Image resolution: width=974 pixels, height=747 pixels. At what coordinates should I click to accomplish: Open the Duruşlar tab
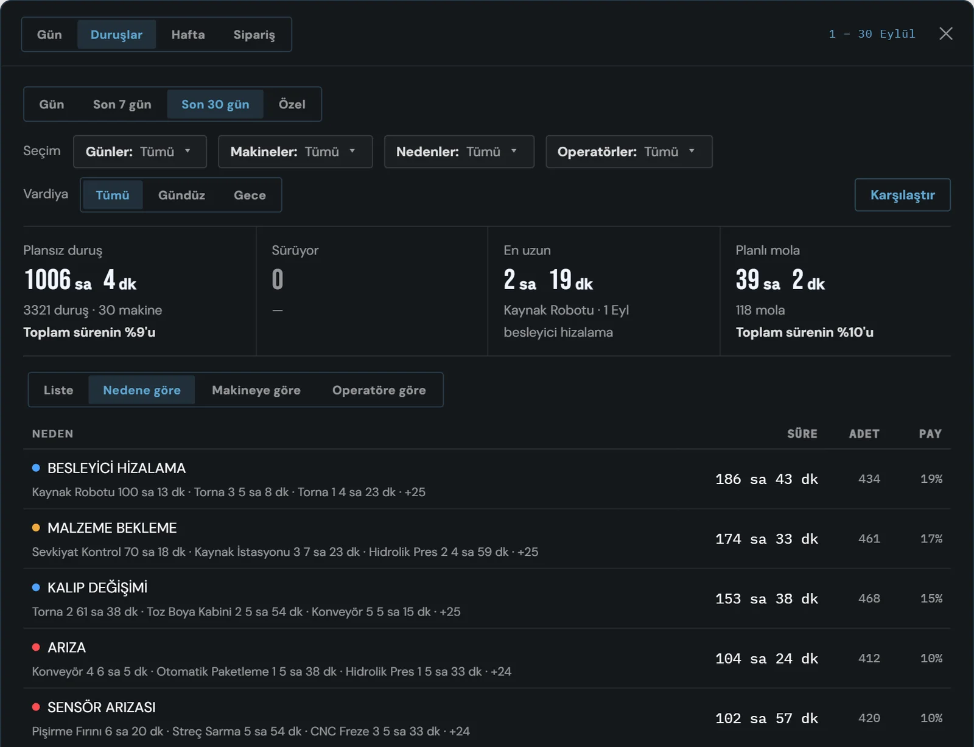pyautogui.click(x=116, y=35)
